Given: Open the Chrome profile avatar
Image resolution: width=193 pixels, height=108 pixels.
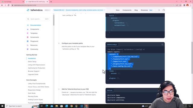Looking at the screenshot, I should pyautogui.click(x=188, y=5).
